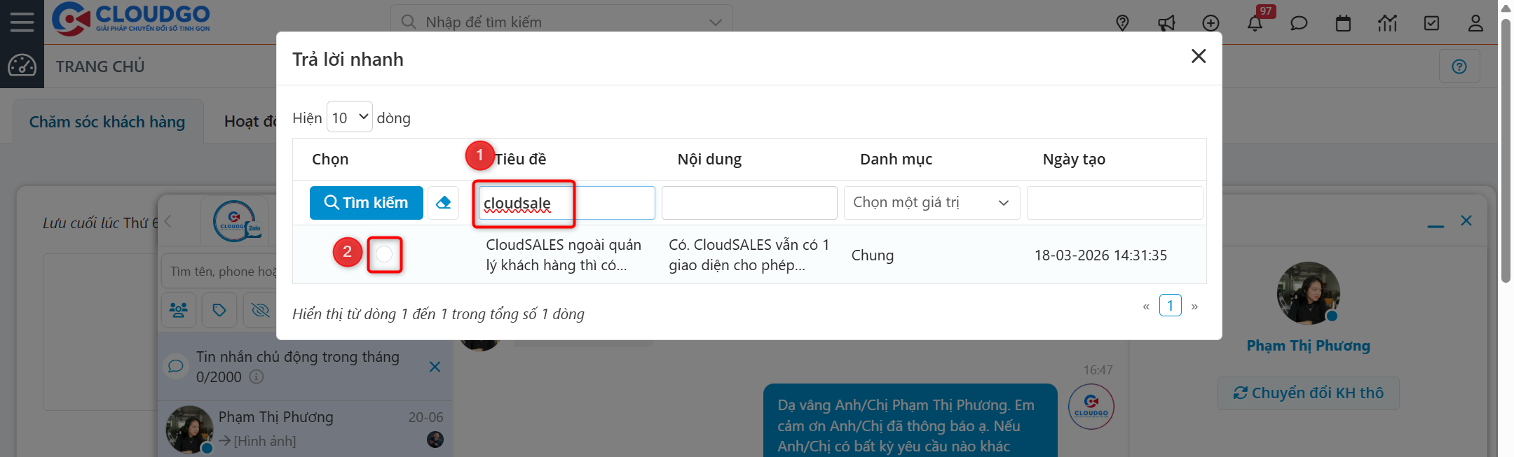Close the customer info panel
This screenshot has width=1514, height=457.
pyautogui.click(x=1466, y=220)
